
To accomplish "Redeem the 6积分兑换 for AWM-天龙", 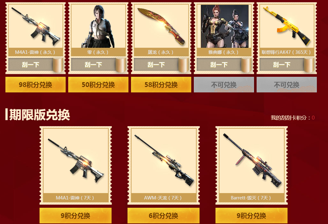I will point(164,215).
